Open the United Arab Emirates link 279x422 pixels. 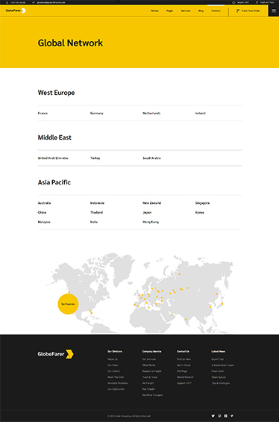pyautogui.click(x=53, y=158)
